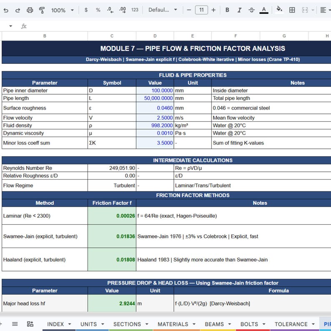
Task: Click font size field 11
Action: (201, 10)
